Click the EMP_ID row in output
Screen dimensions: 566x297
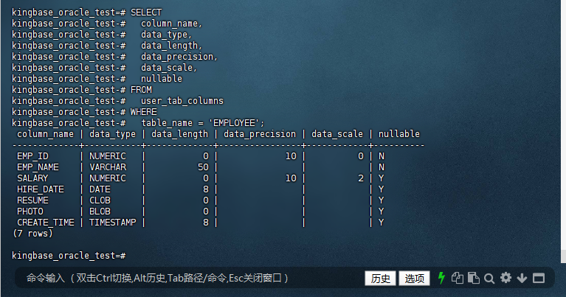(32, 156)
